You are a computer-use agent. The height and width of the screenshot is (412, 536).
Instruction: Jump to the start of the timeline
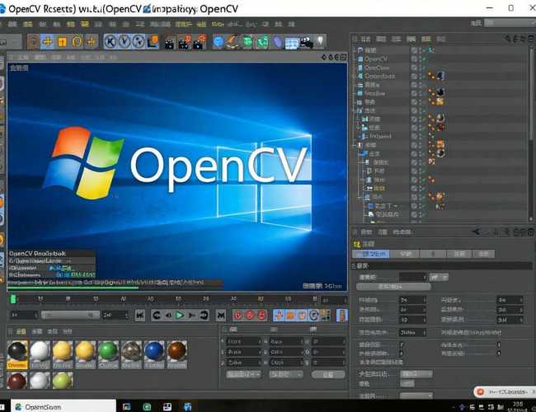[x=140, y=315]
